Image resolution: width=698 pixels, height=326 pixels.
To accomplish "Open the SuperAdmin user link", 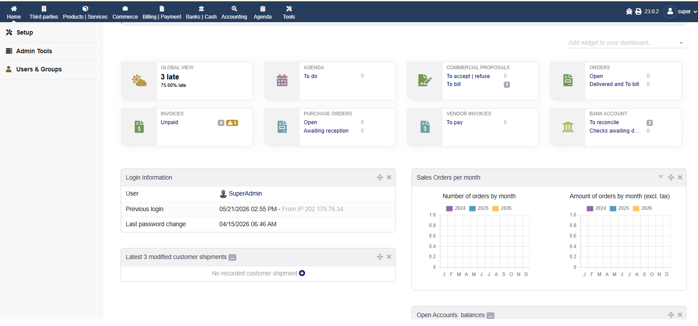I will pos(241,194).
